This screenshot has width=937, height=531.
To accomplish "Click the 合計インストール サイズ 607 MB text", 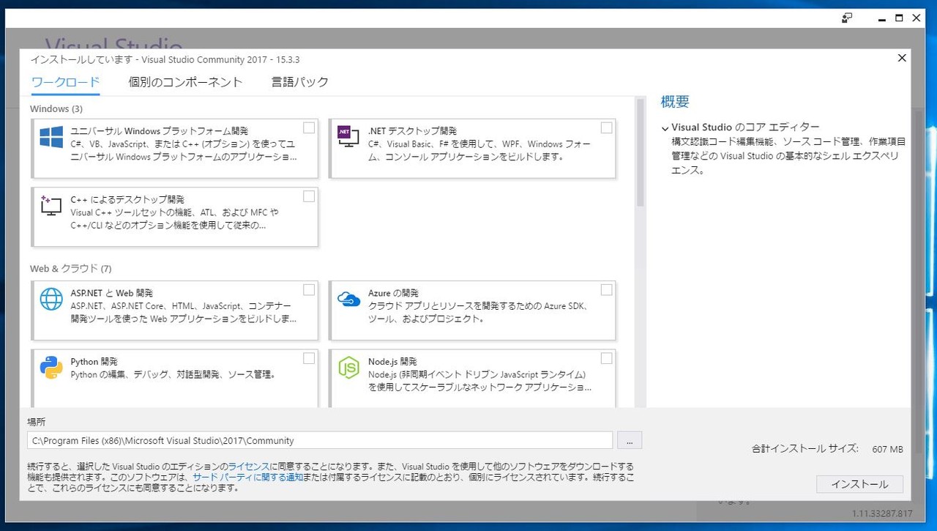I will pos(827,448).
